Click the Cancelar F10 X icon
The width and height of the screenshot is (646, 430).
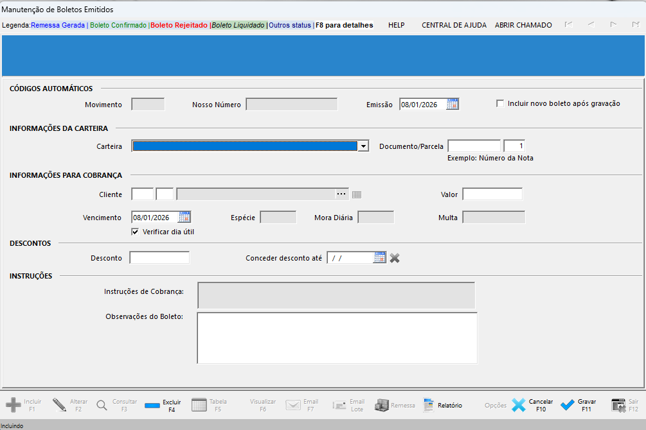[519, 405]
